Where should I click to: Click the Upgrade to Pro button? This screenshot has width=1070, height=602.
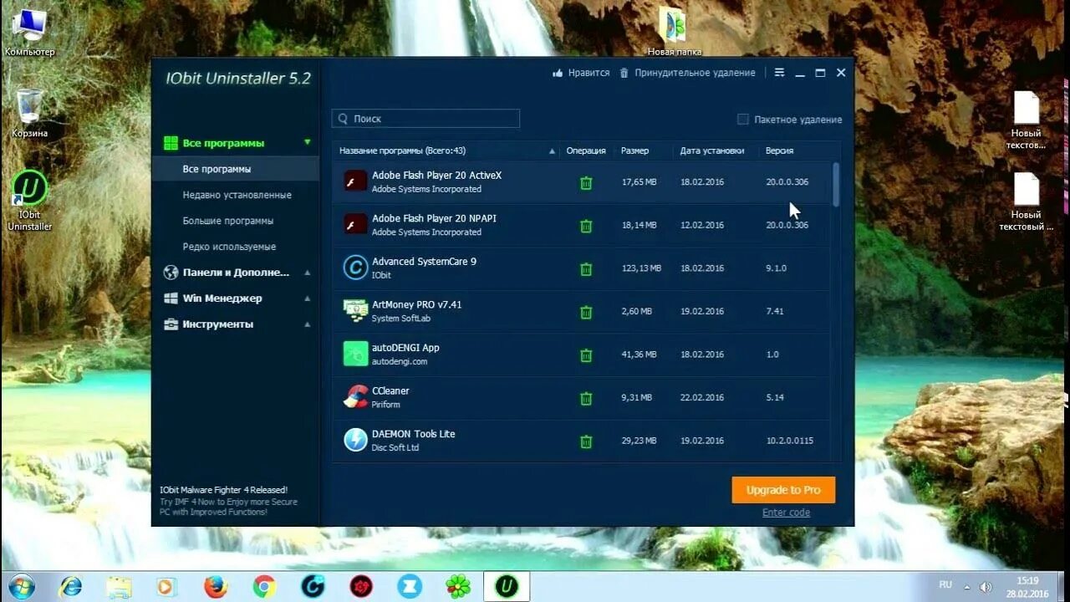783,490
